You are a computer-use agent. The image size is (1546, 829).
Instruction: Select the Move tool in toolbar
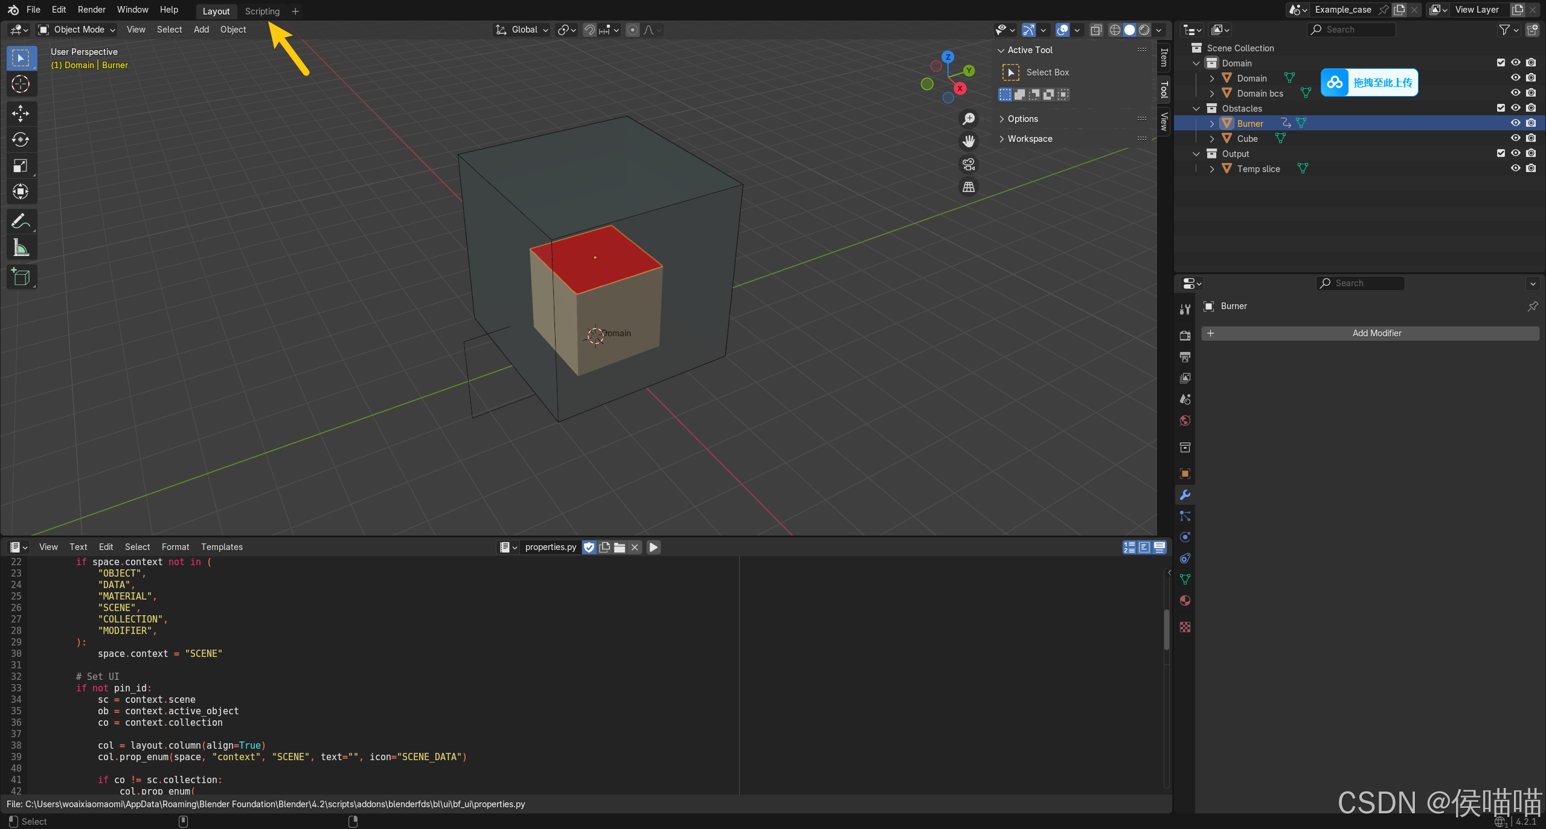19,112
